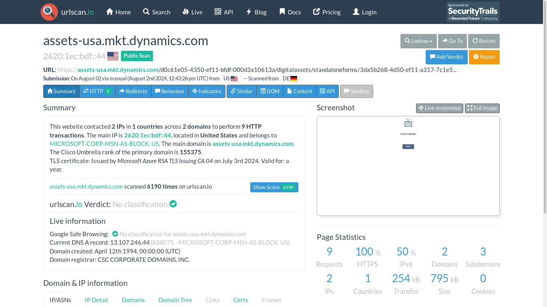This screenshot has width=547, height=307.
Task: Click the Domain registrar line
Action: pos(120,259)
